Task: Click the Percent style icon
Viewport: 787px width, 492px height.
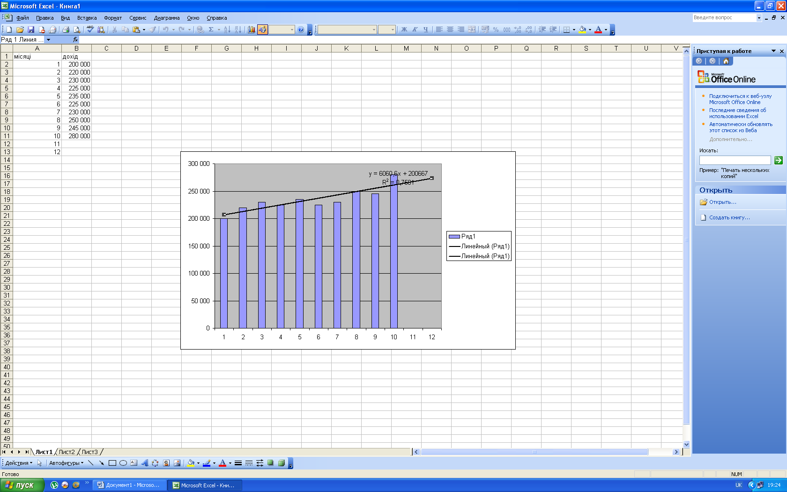Action: point(496,30)
